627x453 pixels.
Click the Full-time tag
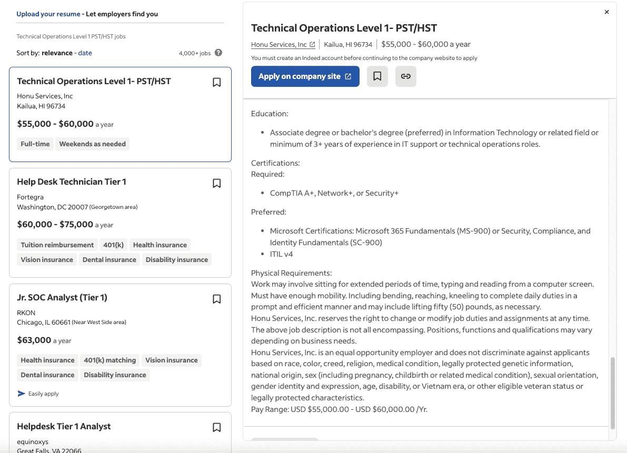[35, 144]
